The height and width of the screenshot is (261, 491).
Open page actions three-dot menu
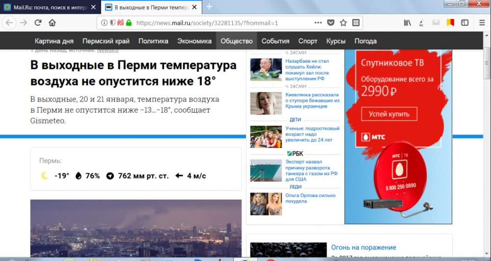[318, 23]
